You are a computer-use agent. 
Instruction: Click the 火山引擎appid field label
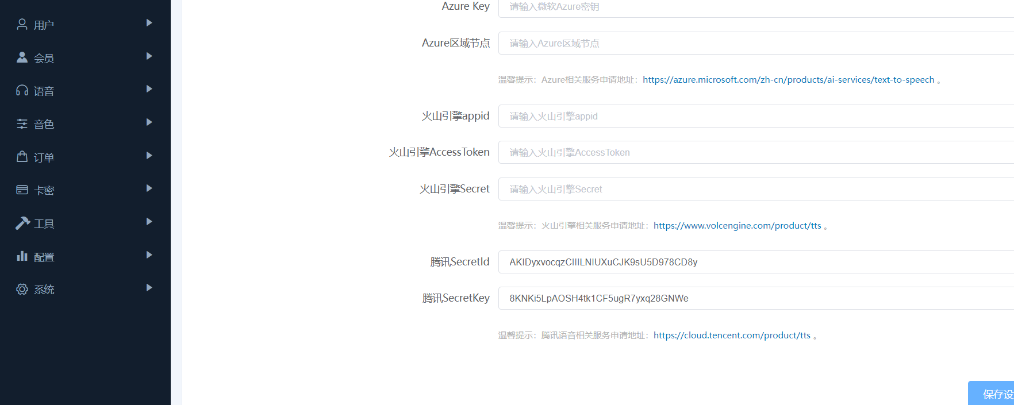(455, 116)
